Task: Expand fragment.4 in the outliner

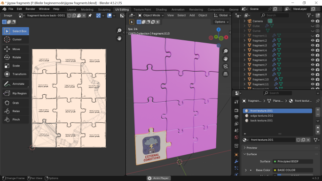Action: (x=244, y=50)
